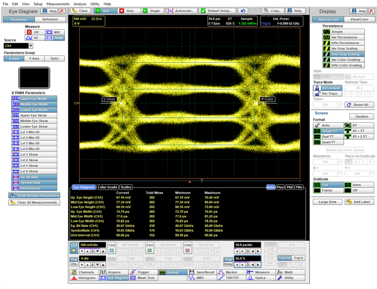Open the Measurements menu

coord(58,4)
